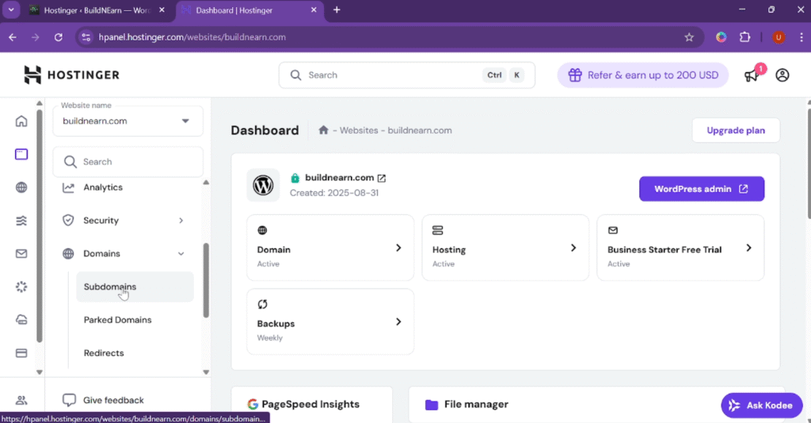Open the colorful extension icon in toolbar

(x=721, y=37)
